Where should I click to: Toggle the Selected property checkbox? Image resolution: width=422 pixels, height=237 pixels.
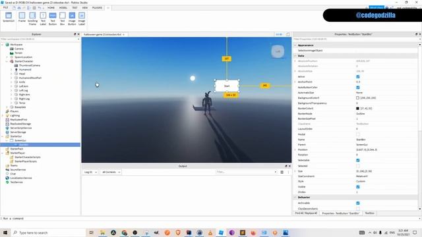tap(357, 166)
